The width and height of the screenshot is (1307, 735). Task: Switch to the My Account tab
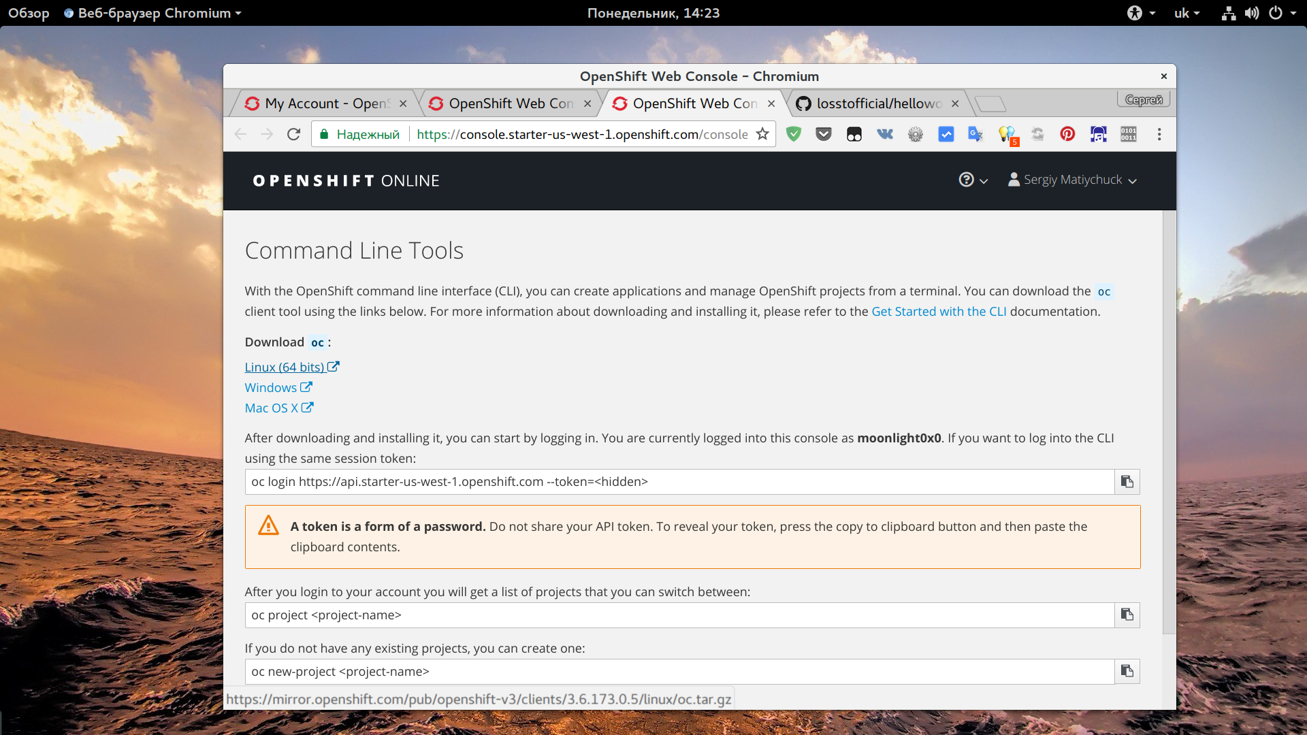325,103
